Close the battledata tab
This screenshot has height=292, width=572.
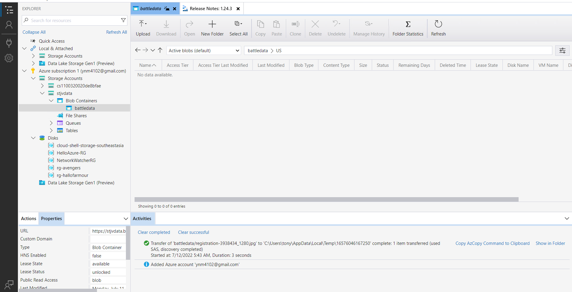click(175, 9)
